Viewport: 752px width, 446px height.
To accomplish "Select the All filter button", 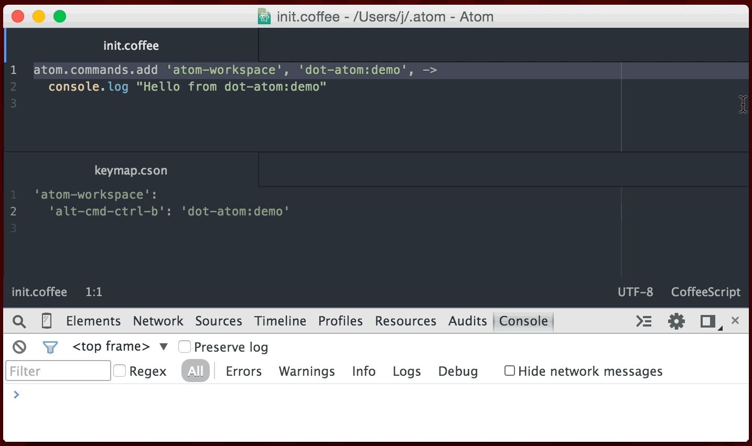I will 196,371.
